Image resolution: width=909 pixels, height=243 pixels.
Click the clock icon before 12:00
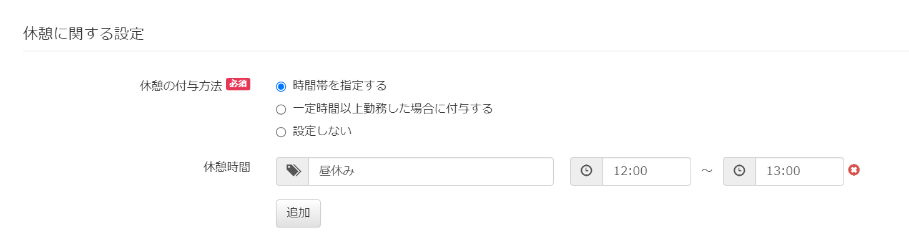[x=587, y=171]
